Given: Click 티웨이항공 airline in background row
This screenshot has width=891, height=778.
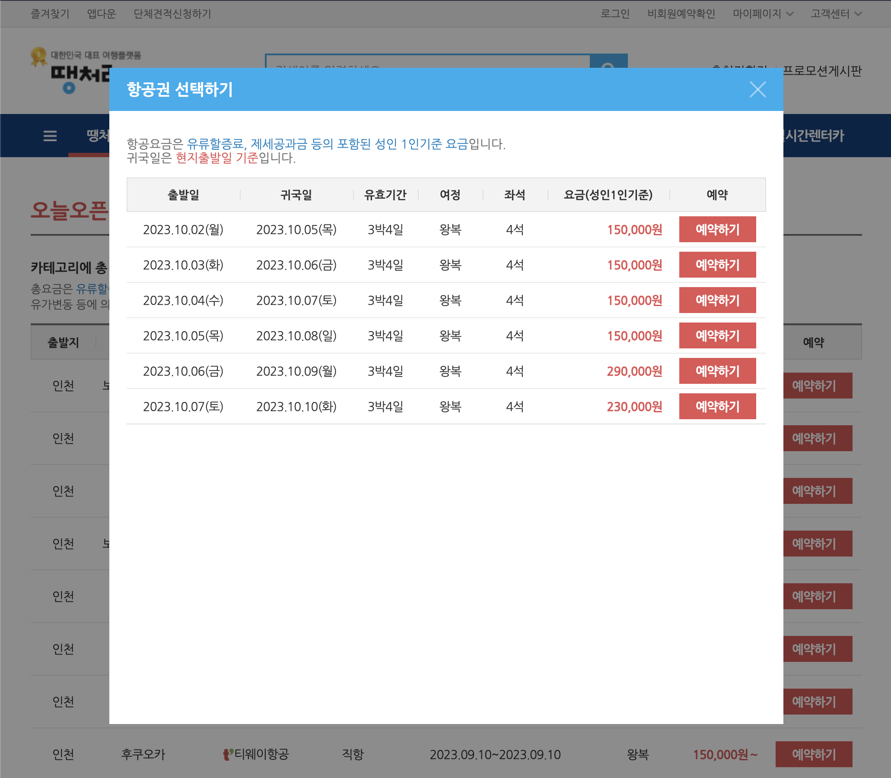Looking at the screenshot, I should pyautogui.click(x=256, y=755).
